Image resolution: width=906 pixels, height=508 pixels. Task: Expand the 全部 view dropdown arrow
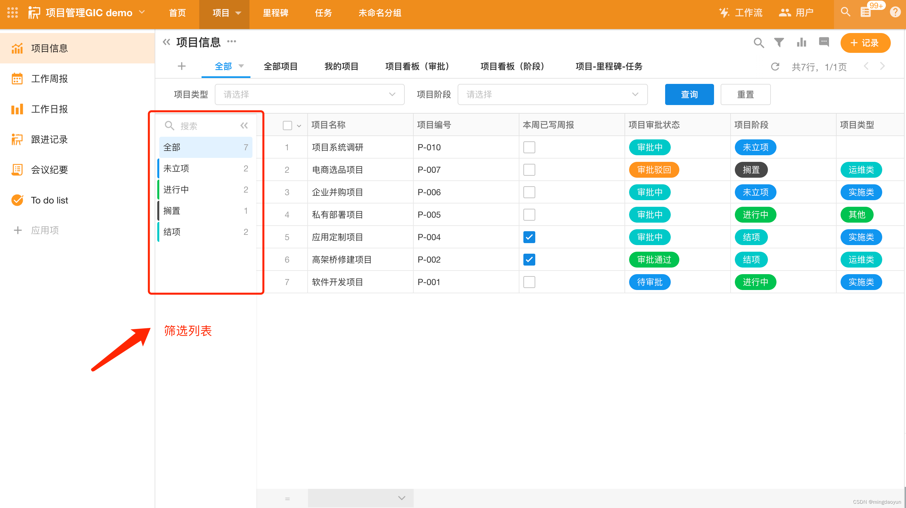(x=241, y=66)
